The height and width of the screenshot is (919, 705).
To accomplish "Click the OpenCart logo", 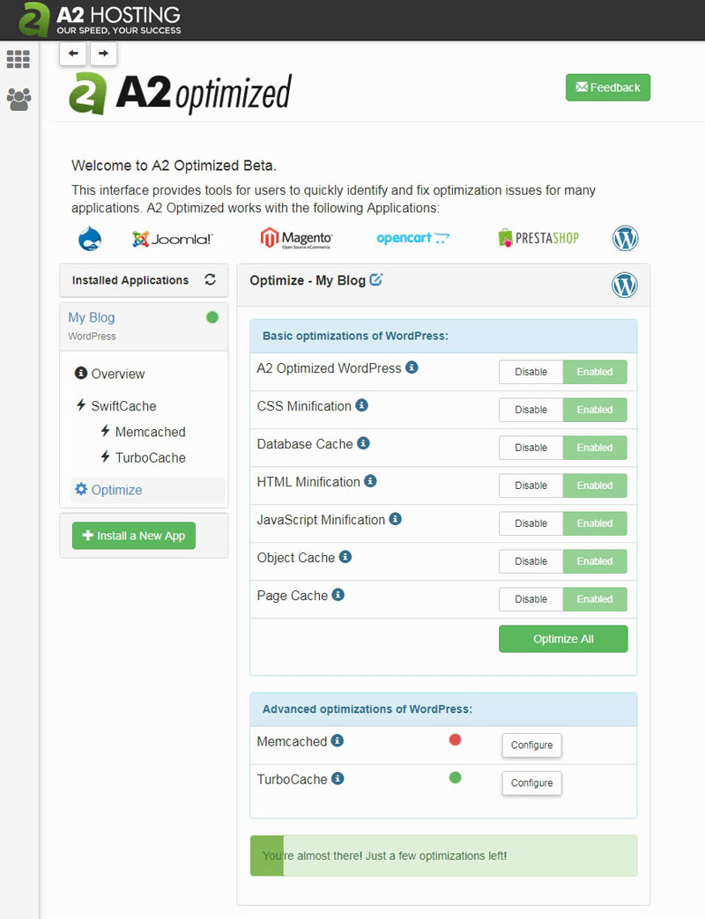I will (x=412, y=238).
